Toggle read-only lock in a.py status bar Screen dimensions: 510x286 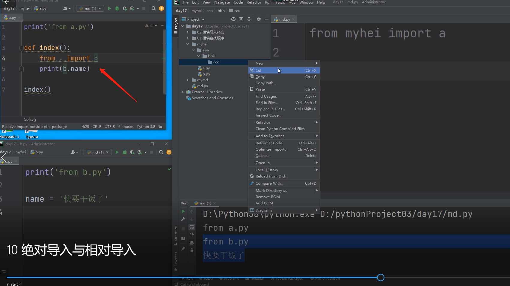160,127
